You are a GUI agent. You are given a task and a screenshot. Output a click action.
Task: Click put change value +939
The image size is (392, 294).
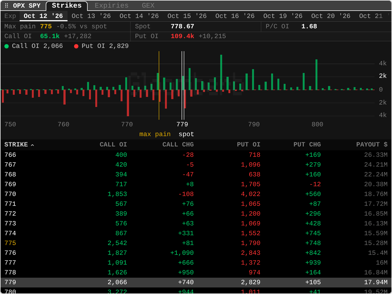pyautogui.click(x=313, y=263)
